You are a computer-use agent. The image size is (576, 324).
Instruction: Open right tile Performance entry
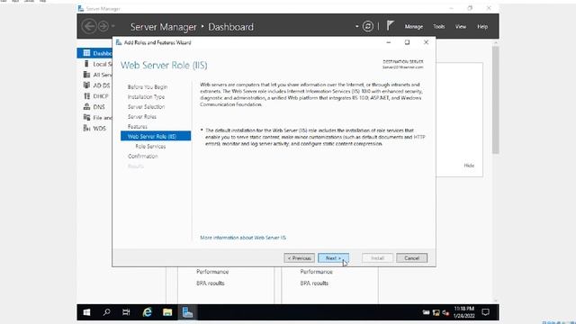click(x=316, y=272)
